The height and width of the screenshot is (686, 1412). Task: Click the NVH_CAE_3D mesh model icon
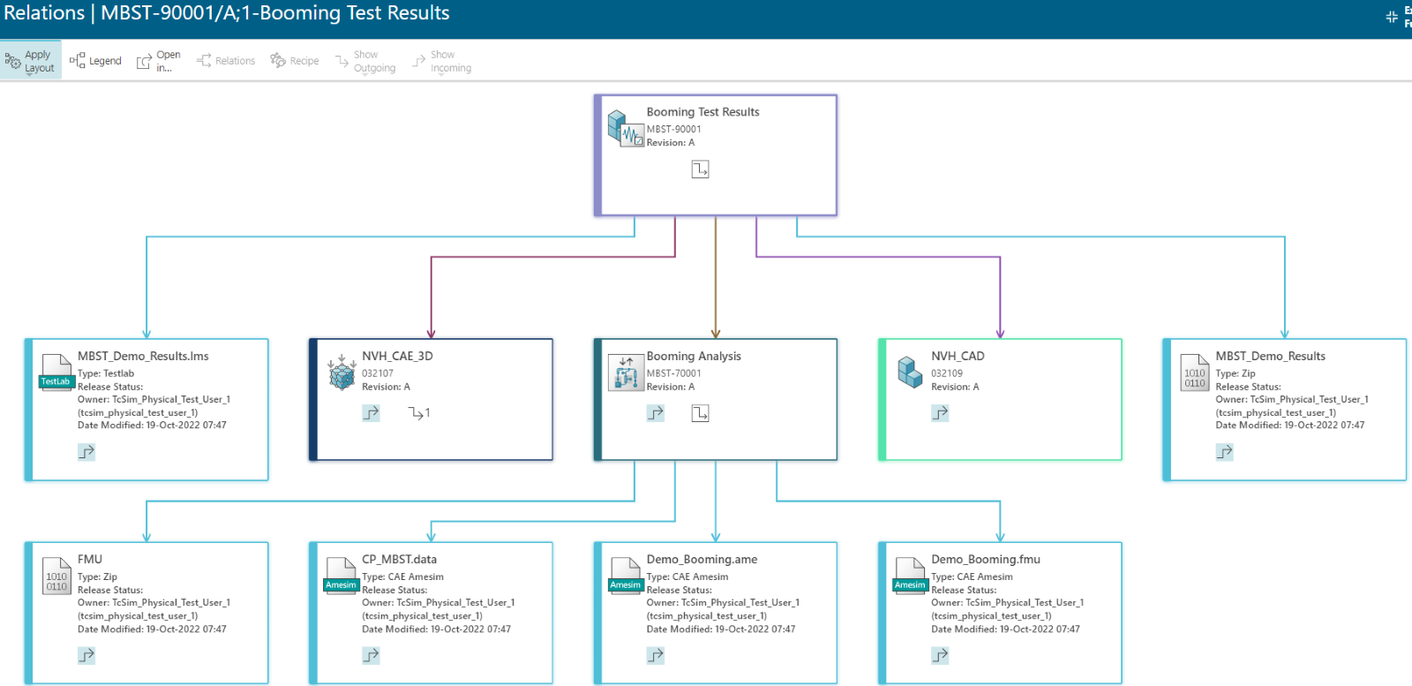[x=342, y=373]
